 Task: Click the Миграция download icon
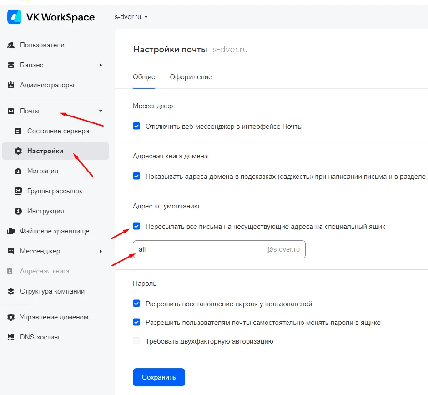click(x=18, y=171)
